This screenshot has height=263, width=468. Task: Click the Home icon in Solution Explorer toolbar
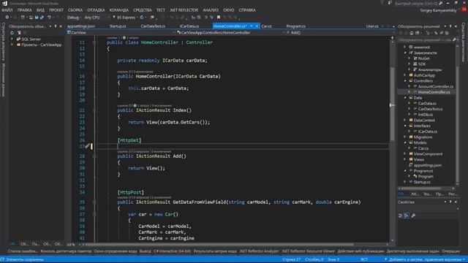pos(412,33)
